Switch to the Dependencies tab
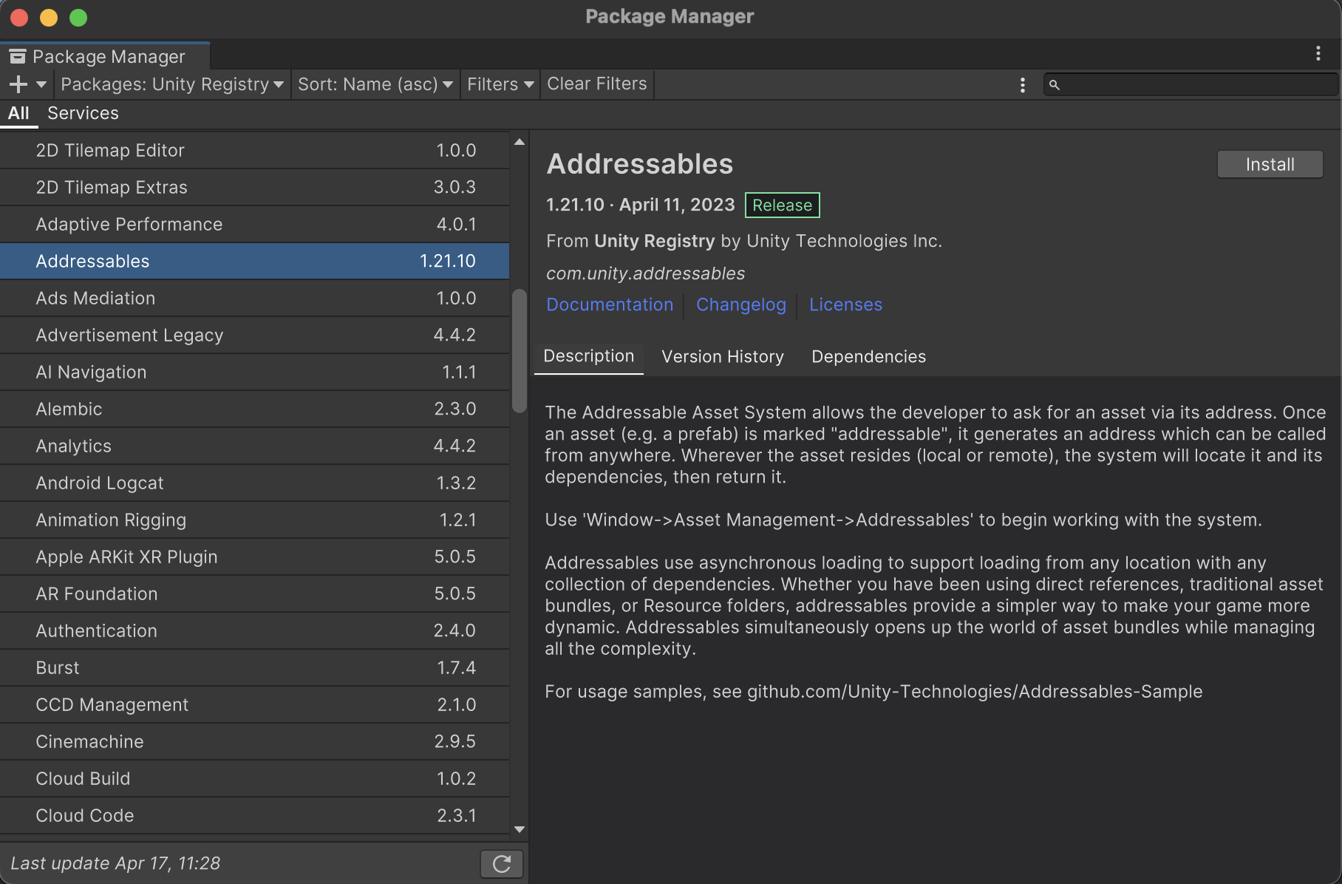The image size is (1342, 884). (868, 357)
